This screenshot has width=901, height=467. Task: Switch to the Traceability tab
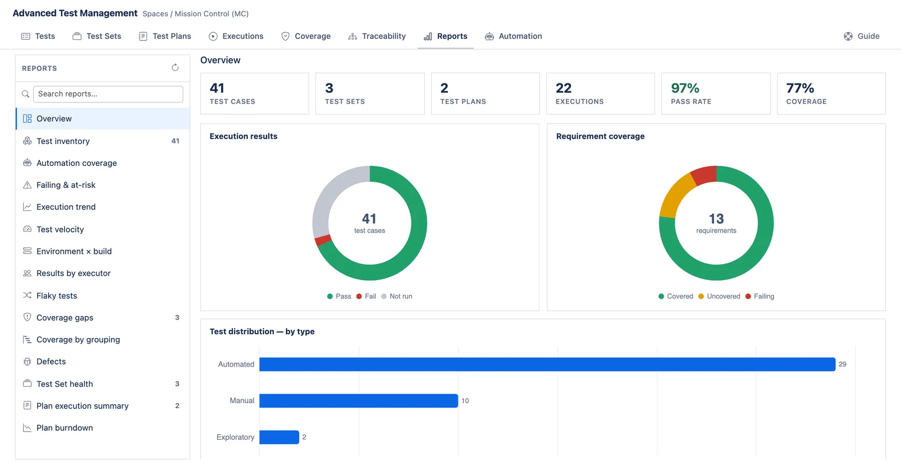pyautogui.click(x=377, y=36)
